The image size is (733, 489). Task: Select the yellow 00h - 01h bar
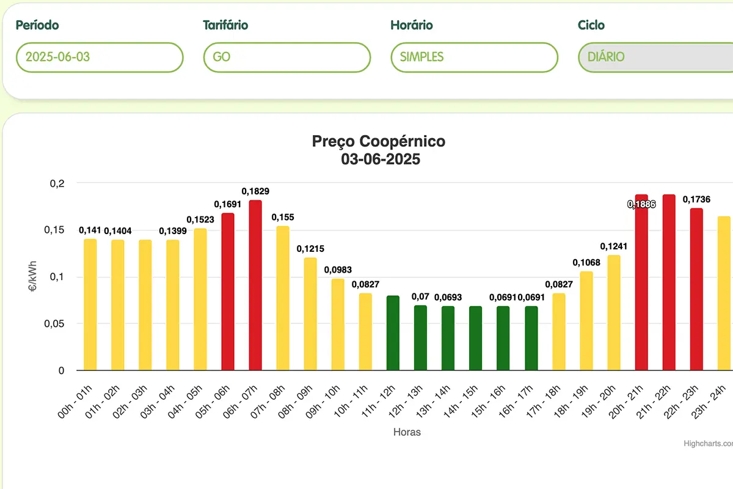pyautogui.click(x=90, y=304)
